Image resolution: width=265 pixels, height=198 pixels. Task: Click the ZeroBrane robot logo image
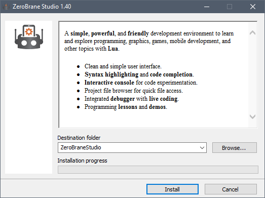pos(29,37)
